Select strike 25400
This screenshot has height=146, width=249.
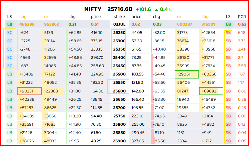(119, 58)
